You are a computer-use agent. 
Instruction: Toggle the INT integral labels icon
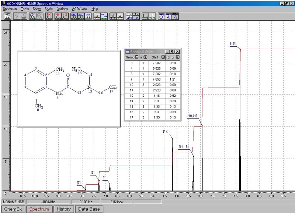pyautogui.click(x=81, y=16)
